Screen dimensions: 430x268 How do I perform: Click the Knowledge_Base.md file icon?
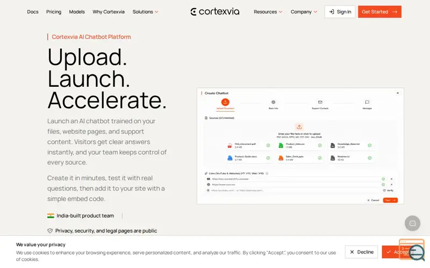click(333, 145)
